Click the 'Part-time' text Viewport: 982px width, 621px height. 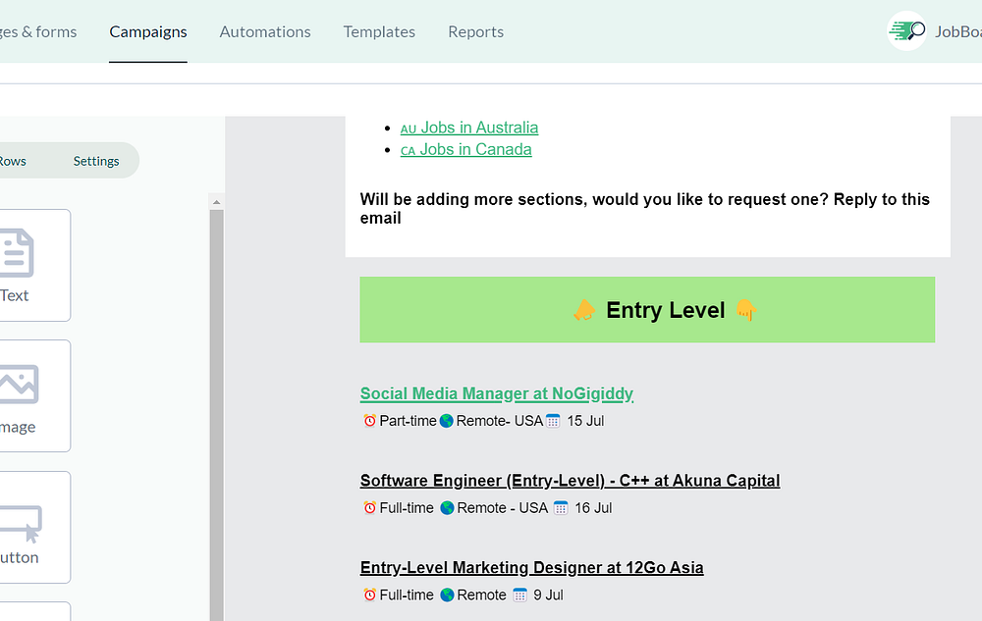(408, 421)
